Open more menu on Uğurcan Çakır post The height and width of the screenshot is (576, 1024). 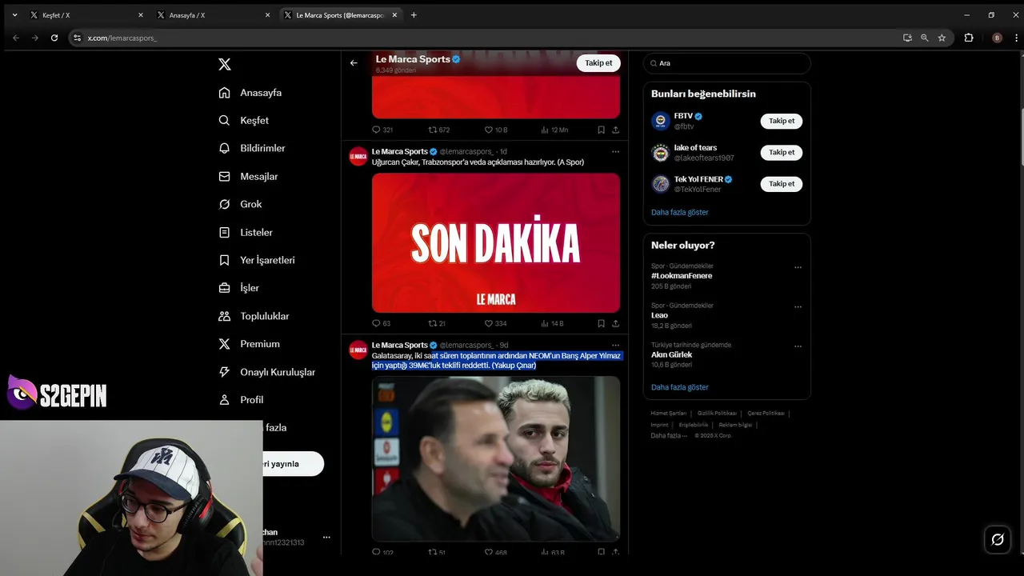tap(615, 151)
